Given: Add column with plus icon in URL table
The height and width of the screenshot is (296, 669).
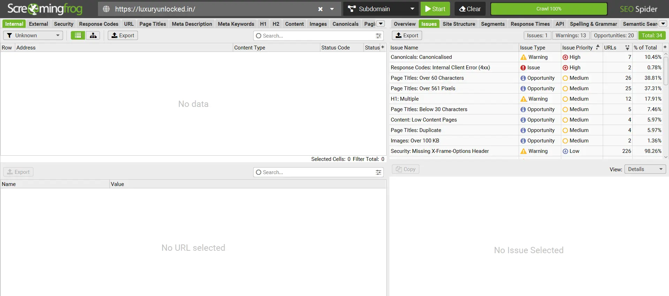Looking at the screenshot, I should (382, 47).
